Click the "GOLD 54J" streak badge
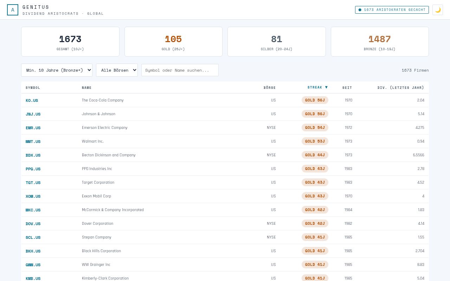This screenshot has height=281, width=450. pos(315,128)
